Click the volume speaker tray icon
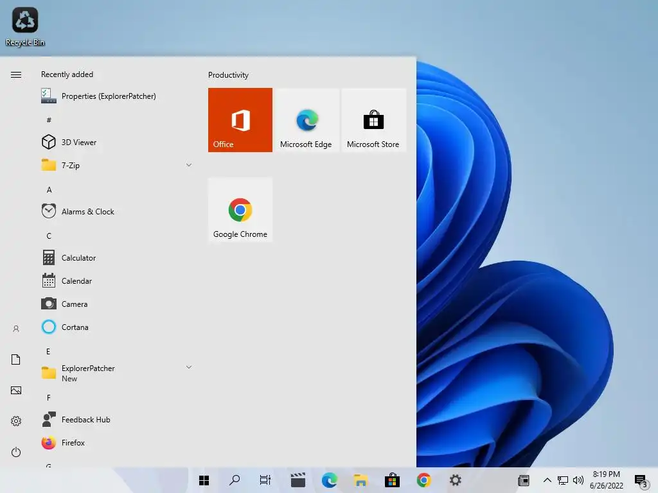This screenshot has height=493, width=658. (x=578, y=480)
